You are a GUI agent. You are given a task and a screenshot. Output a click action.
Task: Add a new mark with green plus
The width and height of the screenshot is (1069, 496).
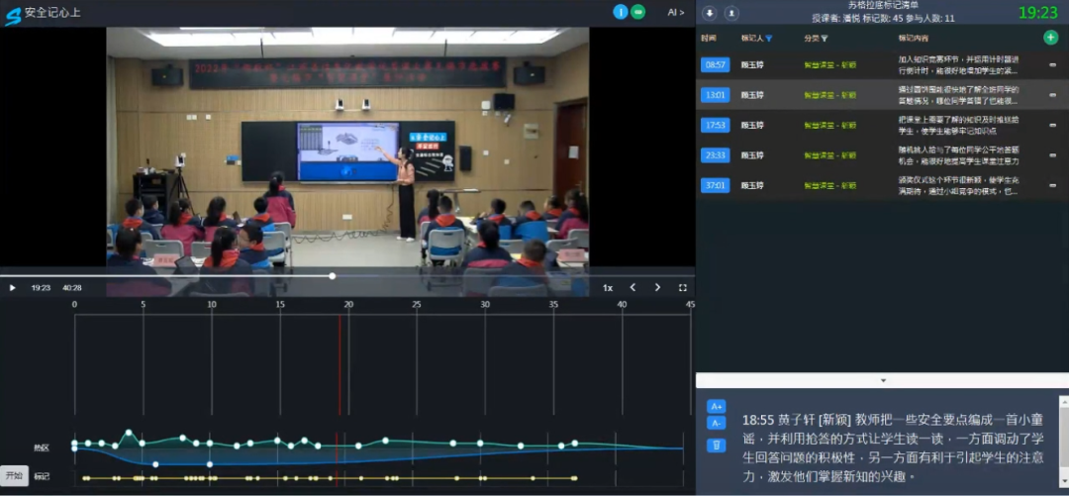pos(1050,38)
